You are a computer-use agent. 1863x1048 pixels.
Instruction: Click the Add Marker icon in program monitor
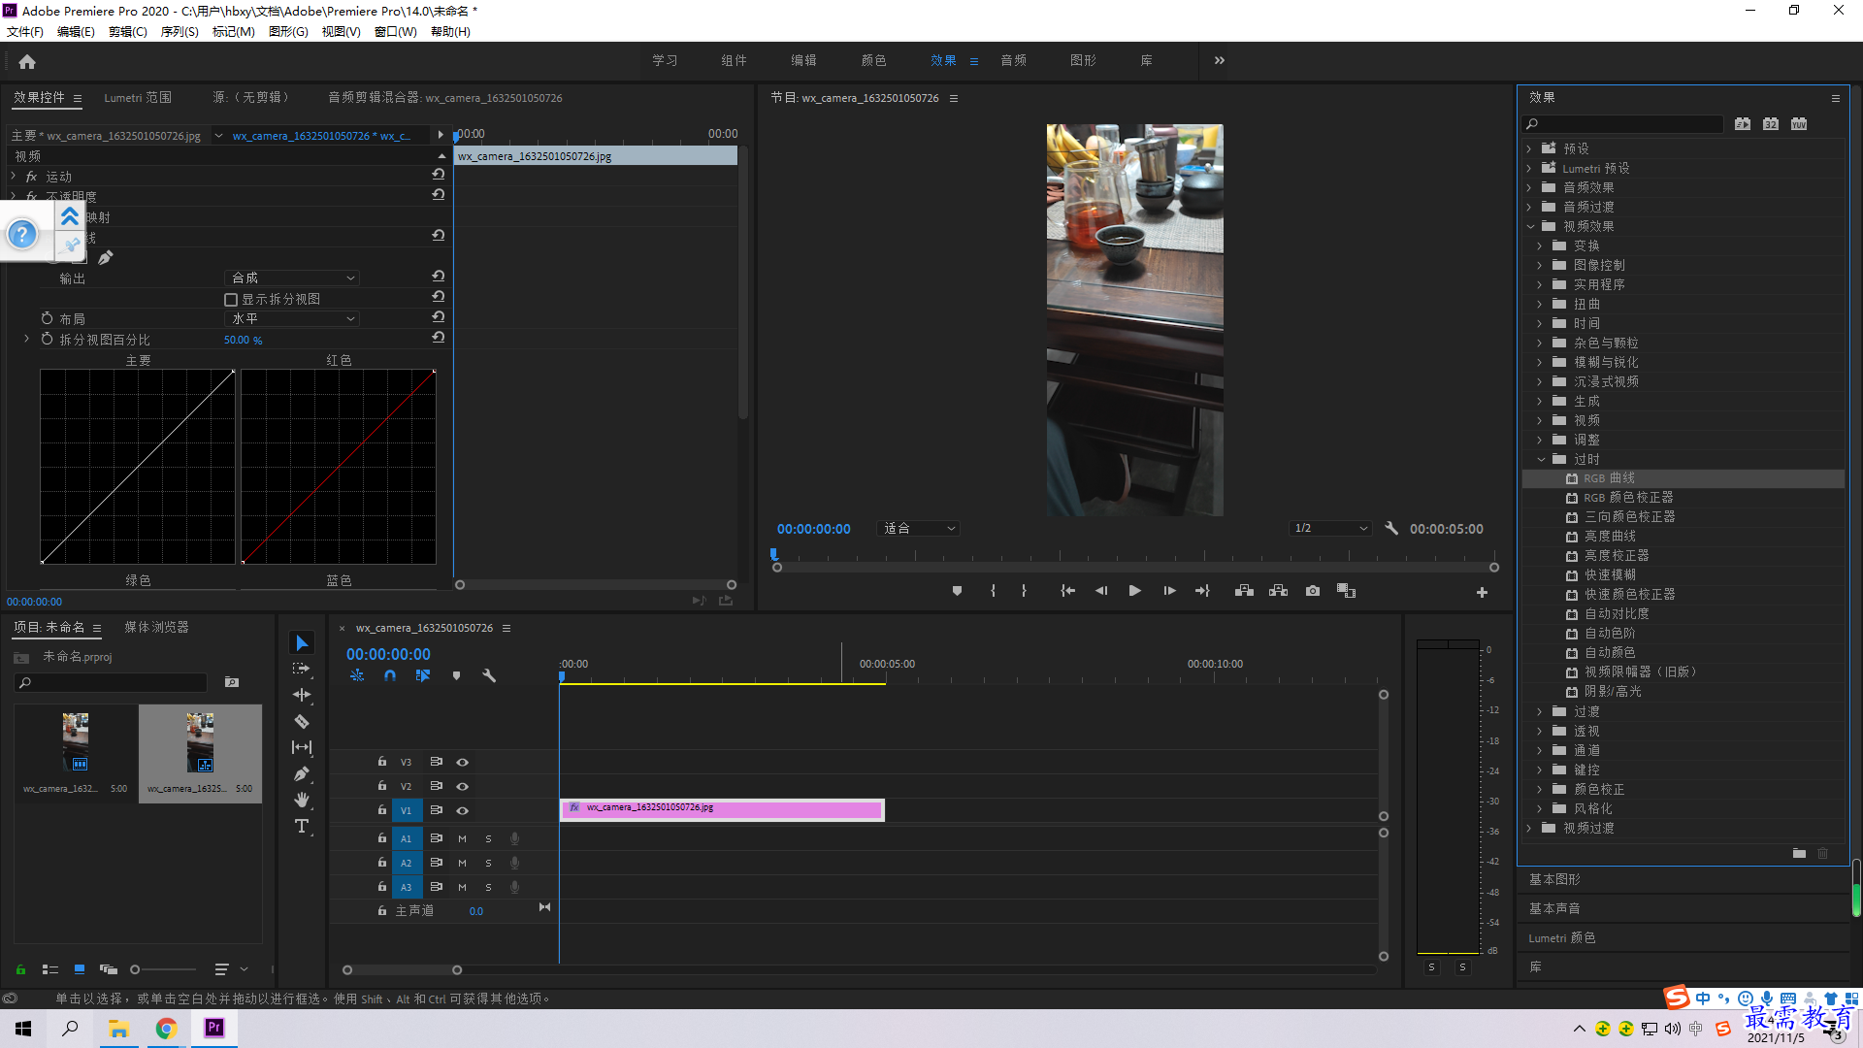[957, 591]
